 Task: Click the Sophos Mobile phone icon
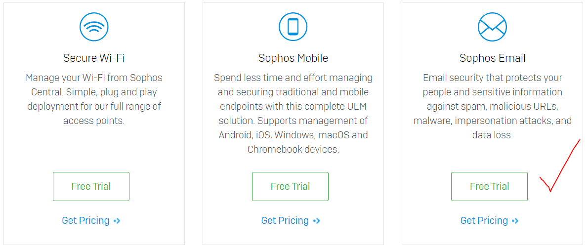tap(293, 27)
